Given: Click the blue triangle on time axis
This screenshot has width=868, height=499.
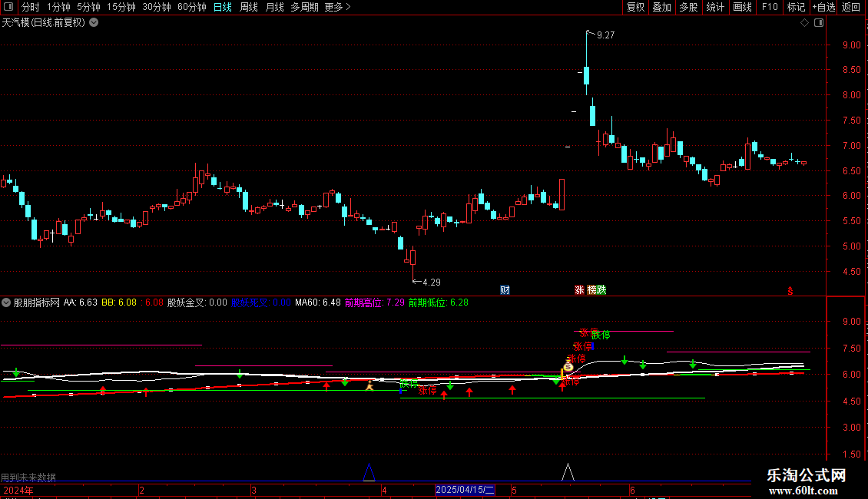Looking at the screenshot, I should point(369,472).
